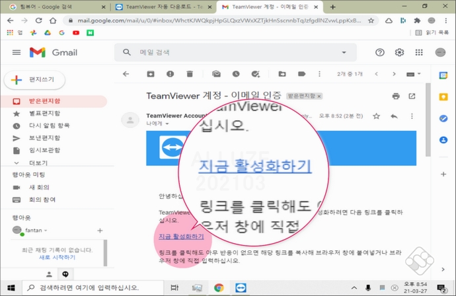Open Gmail settings gear

[x=399, y=52]
